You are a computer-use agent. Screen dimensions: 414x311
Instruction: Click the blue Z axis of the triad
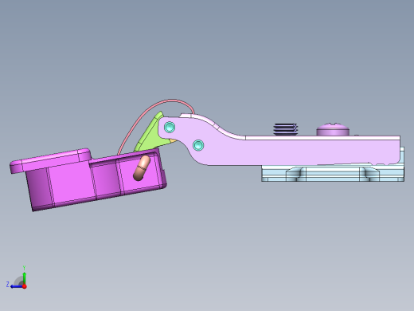17,286
